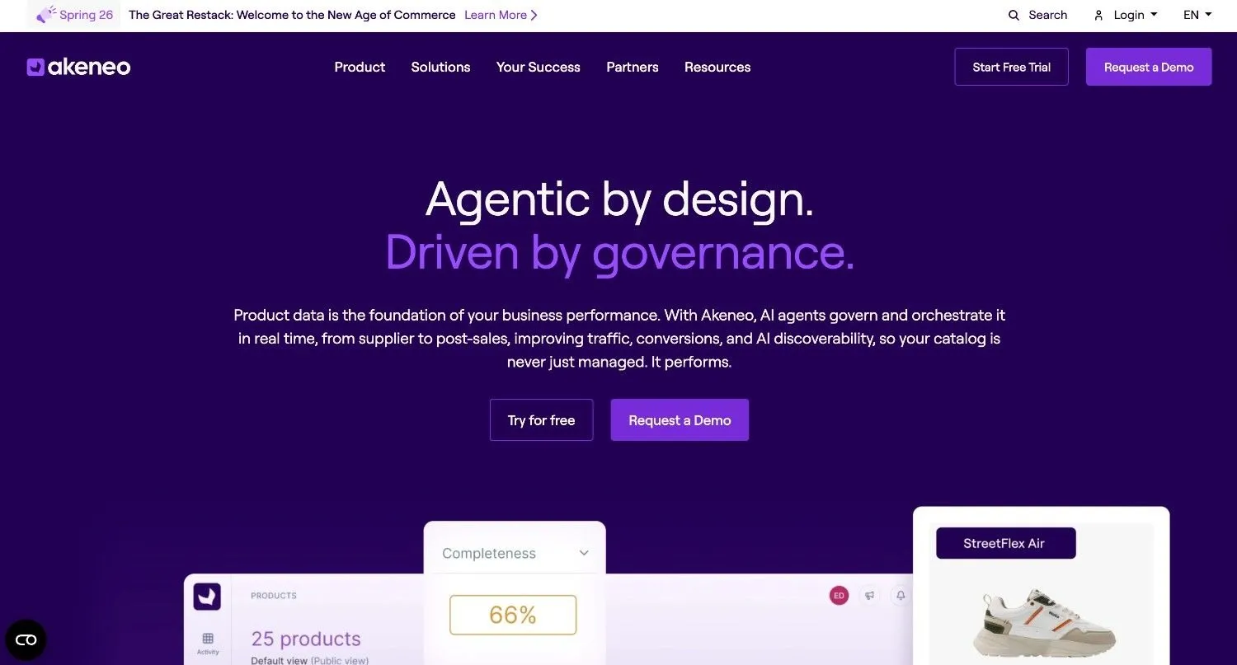
Task: Click the megaphone announcements icon
Action: pos(869,595)
